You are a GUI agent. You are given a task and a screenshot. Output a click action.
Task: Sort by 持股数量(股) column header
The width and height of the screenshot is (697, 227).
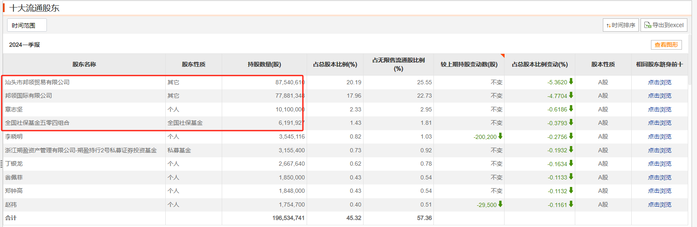(264, 64)
